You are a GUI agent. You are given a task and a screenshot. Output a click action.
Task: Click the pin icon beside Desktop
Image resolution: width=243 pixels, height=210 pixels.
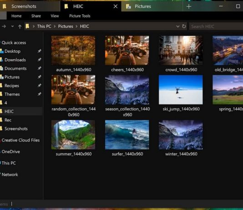[x=40, y=51]
